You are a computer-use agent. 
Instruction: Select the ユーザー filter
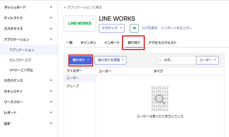click(80, 78)
